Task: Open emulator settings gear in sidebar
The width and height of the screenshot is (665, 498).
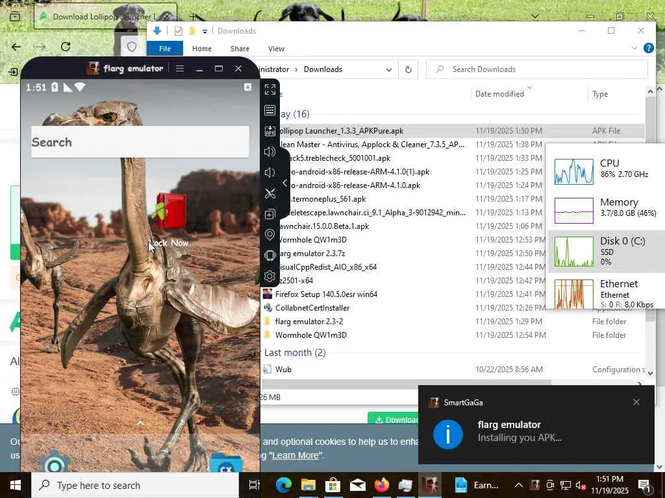Action: (x=270, y=276)
